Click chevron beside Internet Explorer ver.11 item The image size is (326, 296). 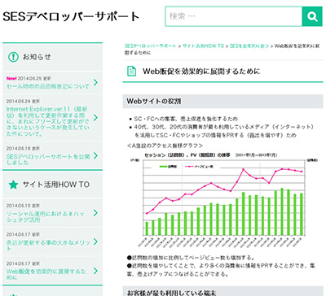(95, 117)
